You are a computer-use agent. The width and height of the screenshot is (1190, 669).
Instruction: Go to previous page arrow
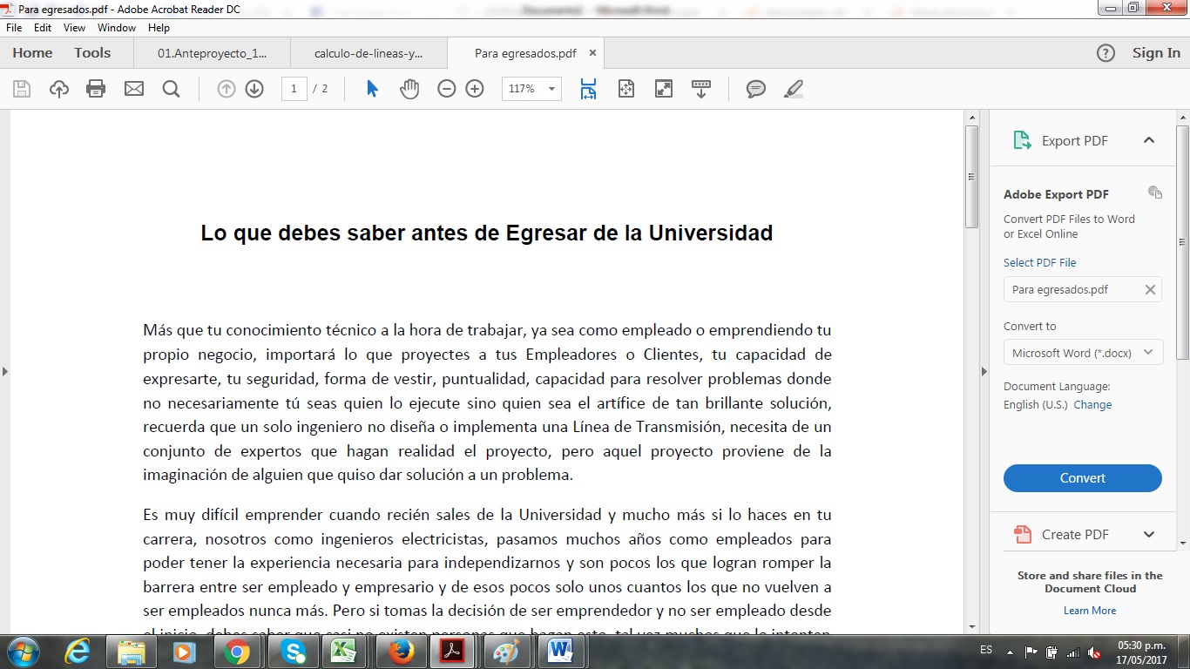[227, 89]
